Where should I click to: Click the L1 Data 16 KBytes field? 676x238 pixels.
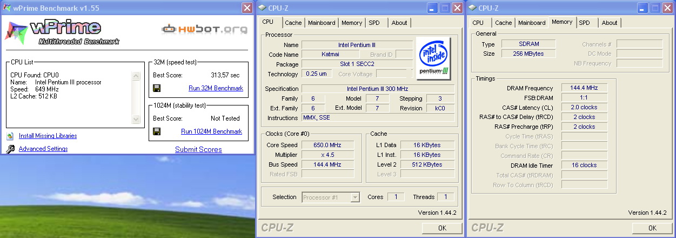[x=427, y=145]
